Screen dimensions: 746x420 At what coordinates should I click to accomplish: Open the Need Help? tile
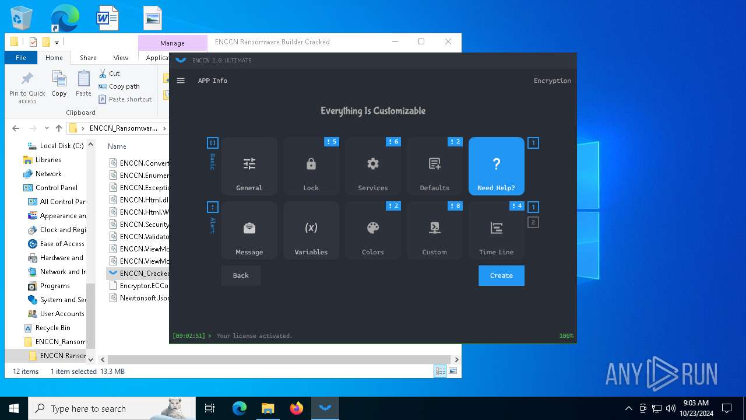497,166
